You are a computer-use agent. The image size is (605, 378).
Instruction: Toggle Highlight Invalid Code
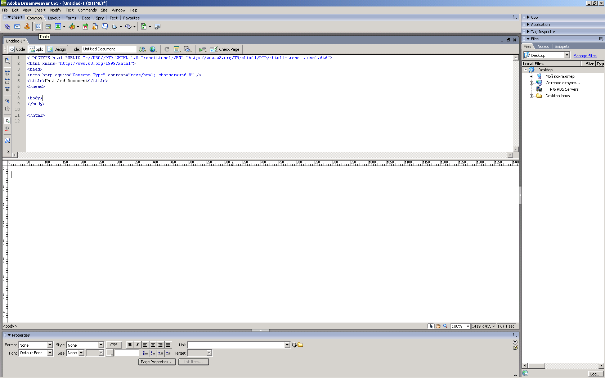click(7, 129)
